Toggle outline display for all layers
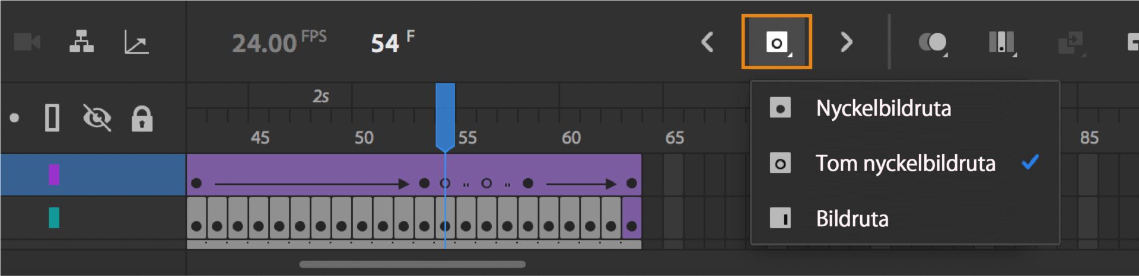 click(52, 118)
